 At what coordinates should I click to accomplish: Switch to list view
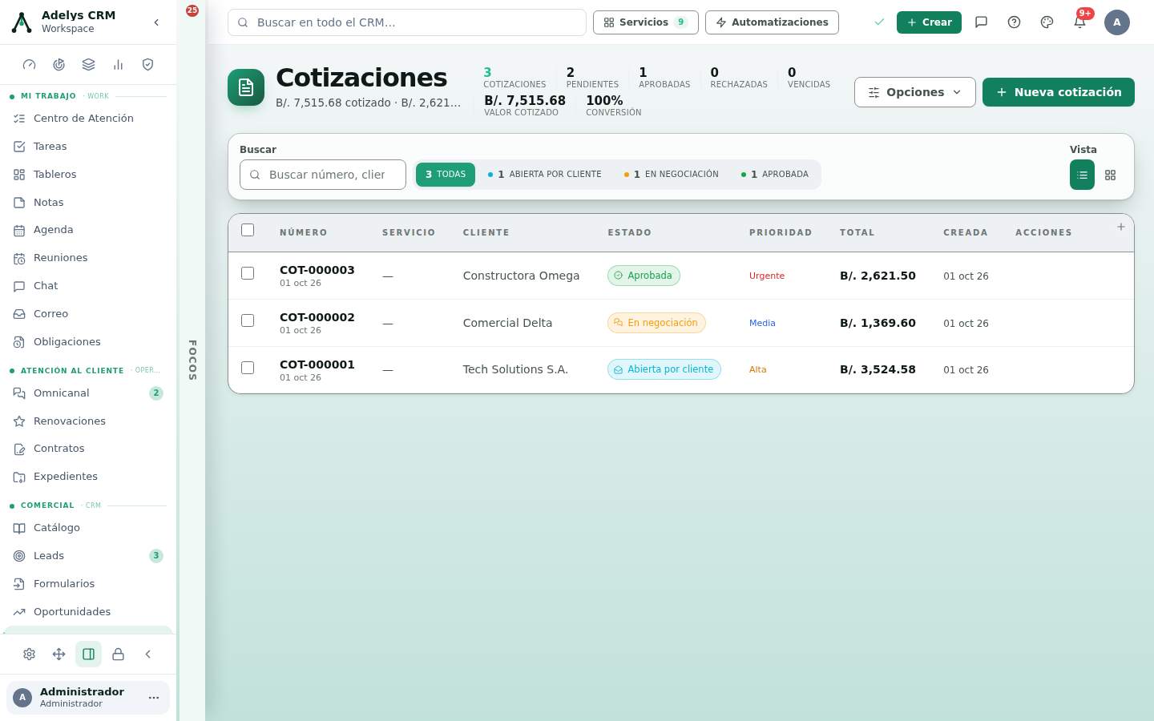[x=1082, y=175]
